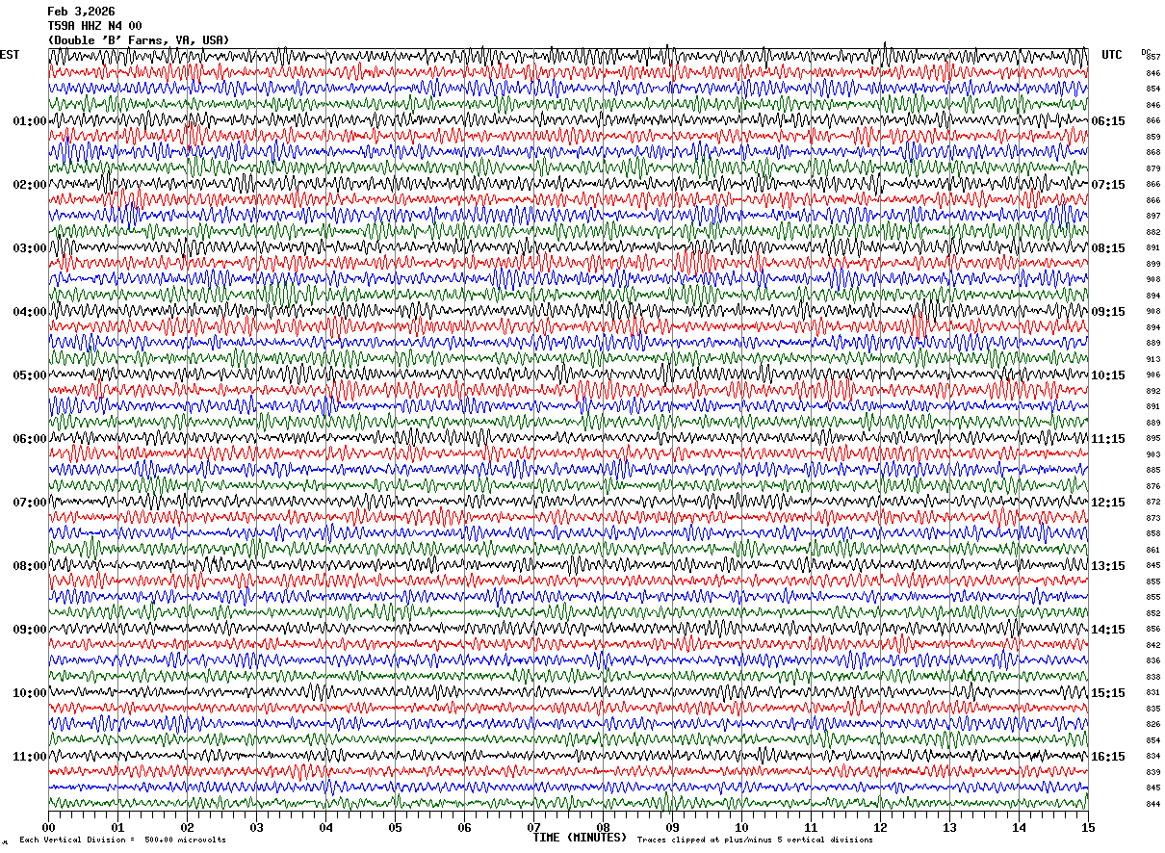Select the "01:00" EST hour label
Screen dimensions: 1165x853
point(29,121)
